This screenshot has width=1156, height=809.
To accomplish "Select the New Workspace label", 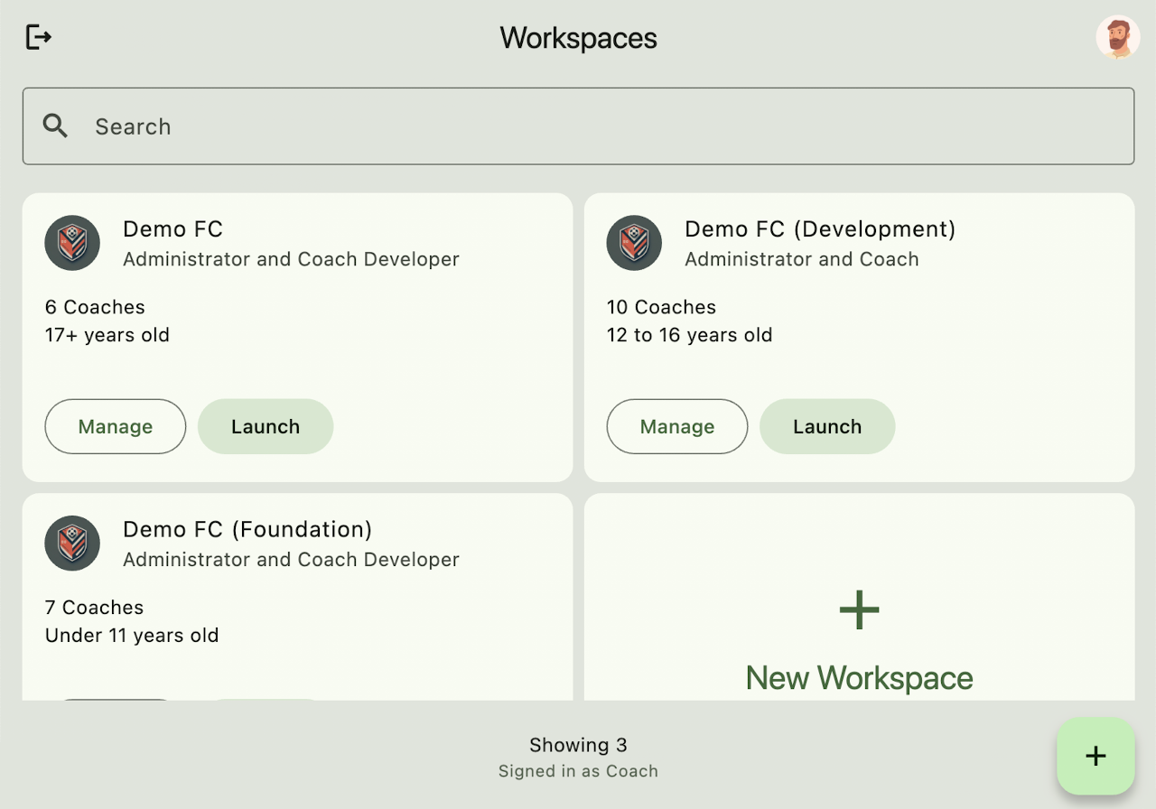I will 859,677.
